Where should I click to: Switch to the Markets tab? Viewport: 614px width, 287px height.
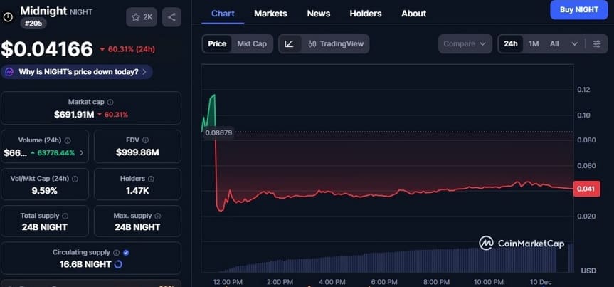pyautogui.click(x=270, y=14)
